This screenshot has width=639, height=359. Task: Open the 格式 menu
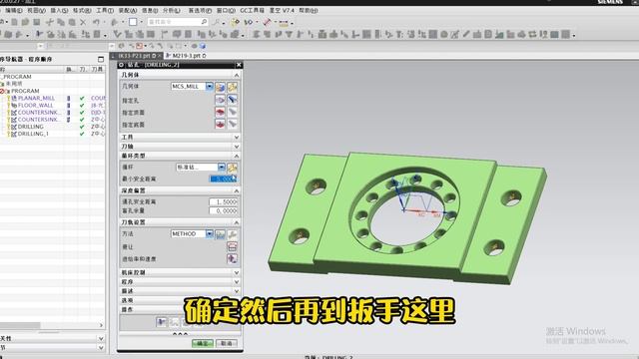tap(82, 10)
